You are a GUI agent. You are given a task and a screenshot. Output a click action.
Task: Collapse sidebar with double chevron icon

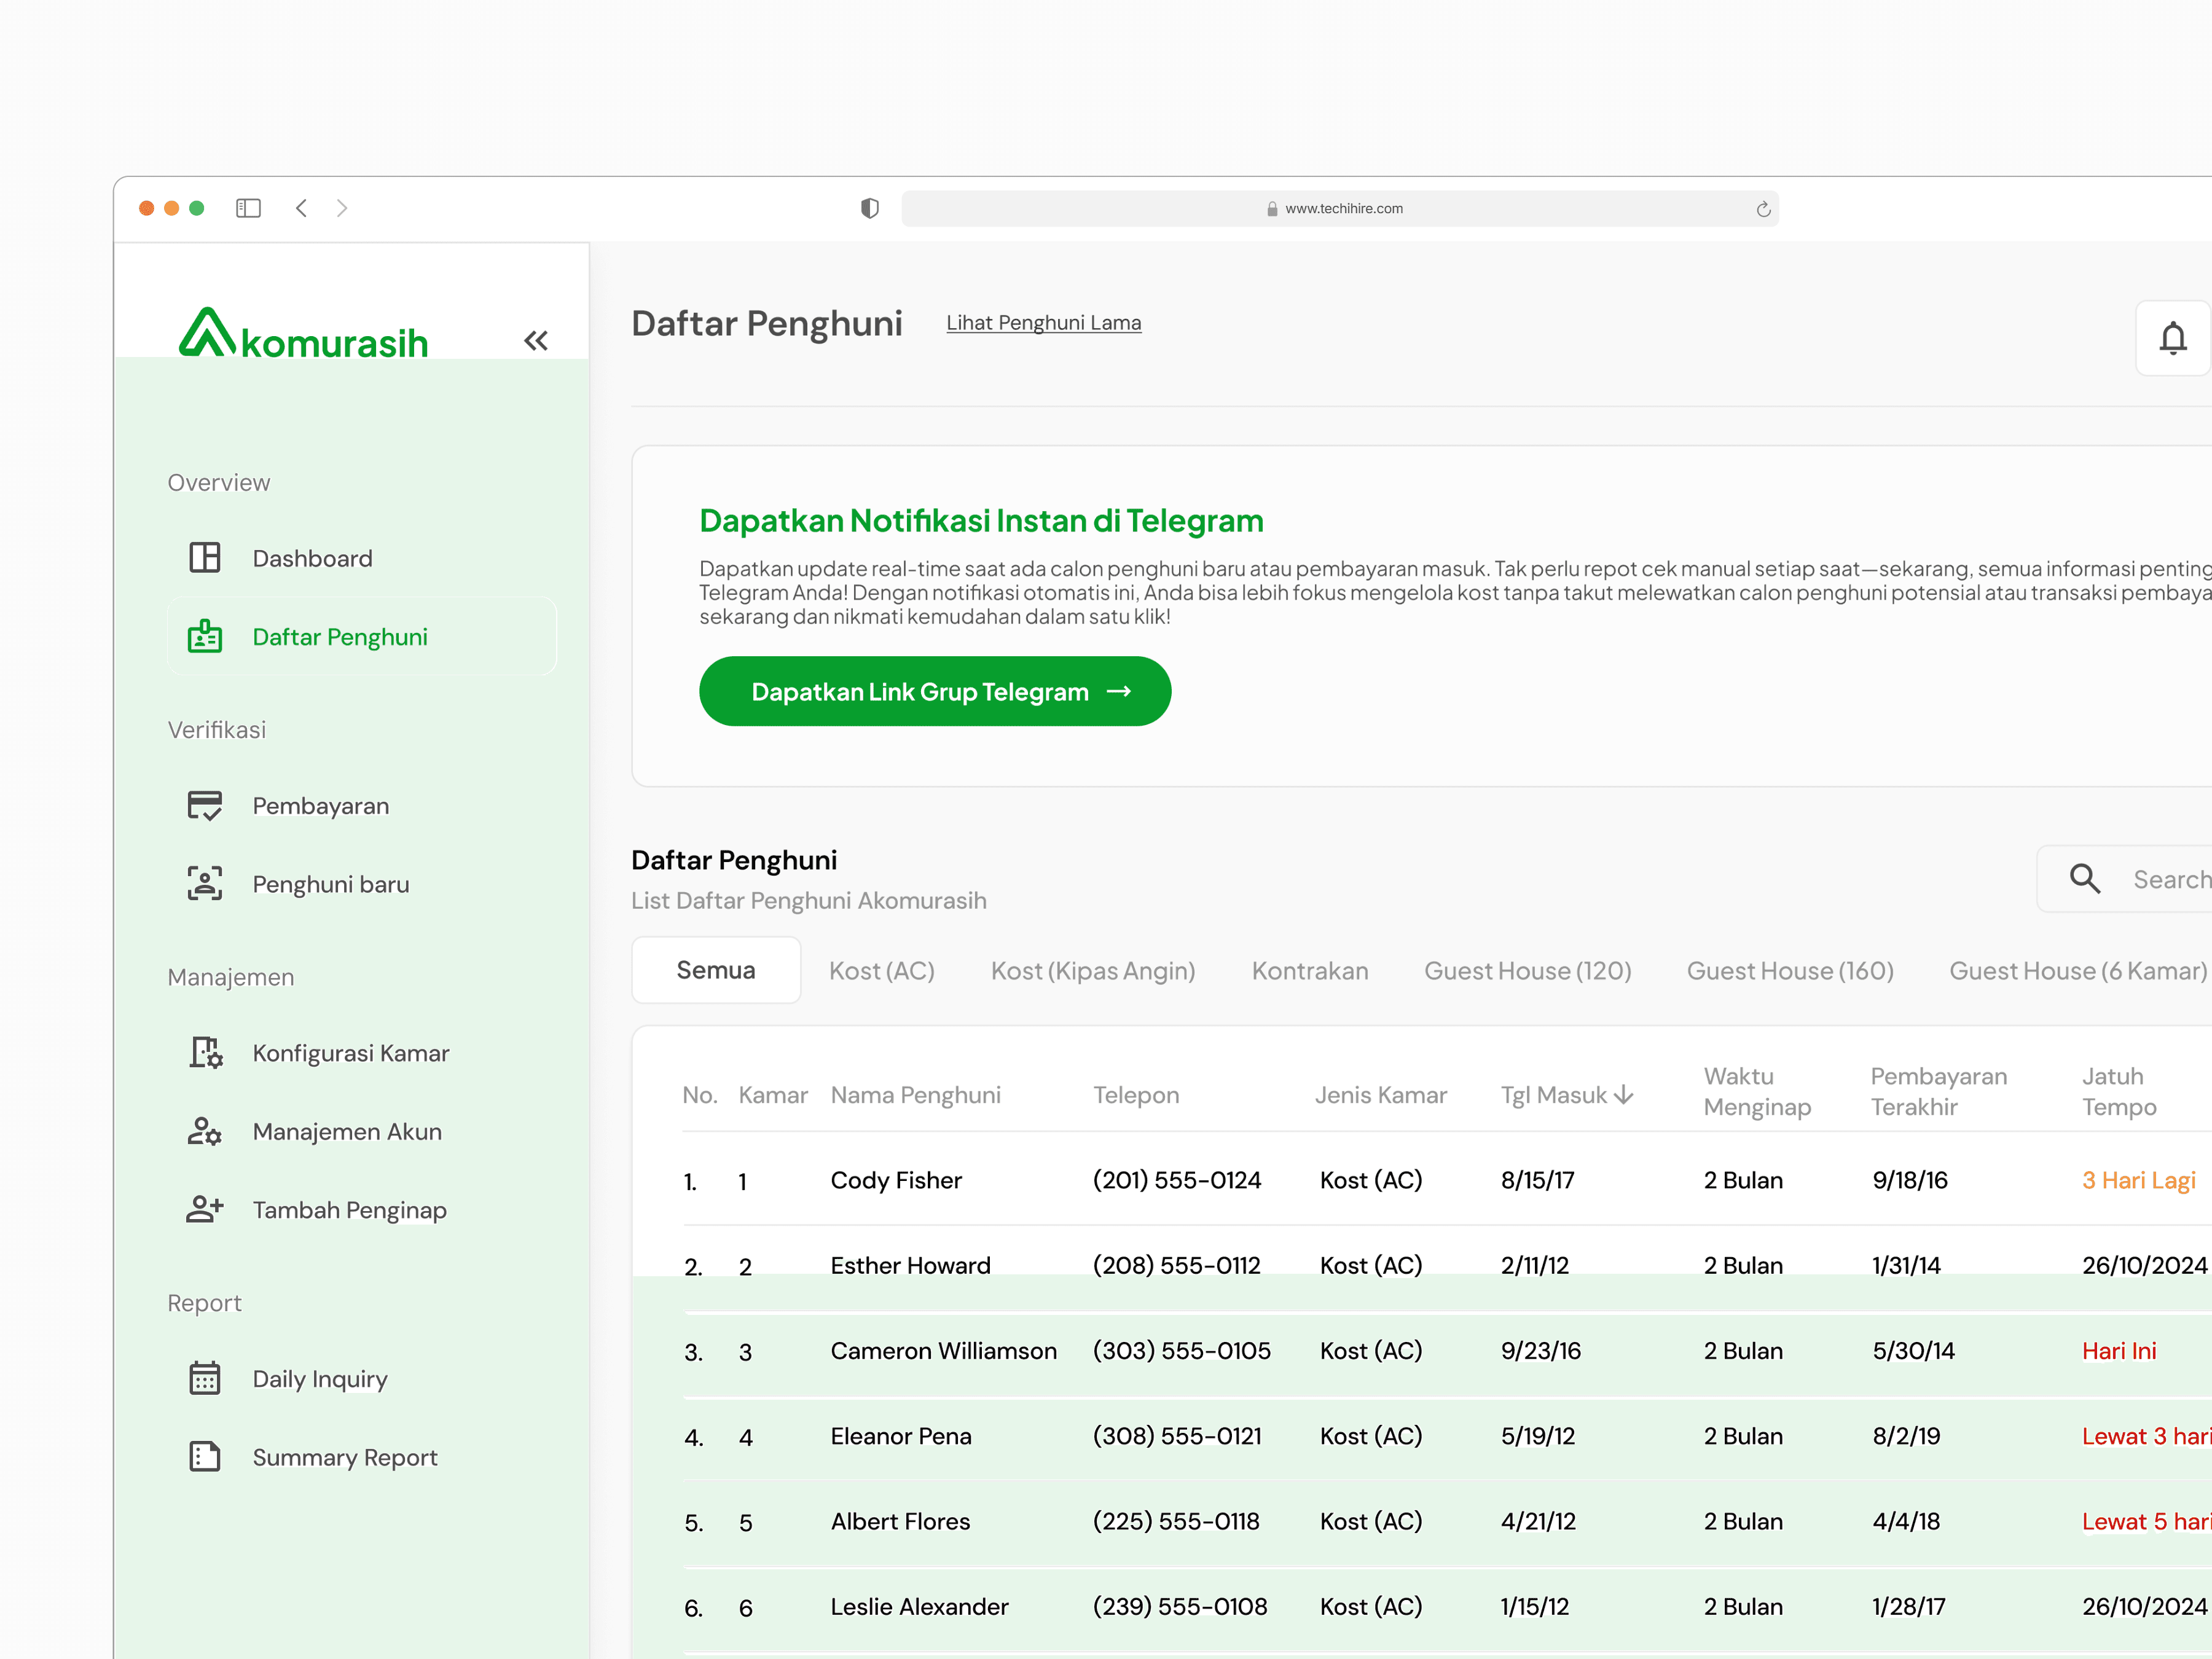(536, 341)
